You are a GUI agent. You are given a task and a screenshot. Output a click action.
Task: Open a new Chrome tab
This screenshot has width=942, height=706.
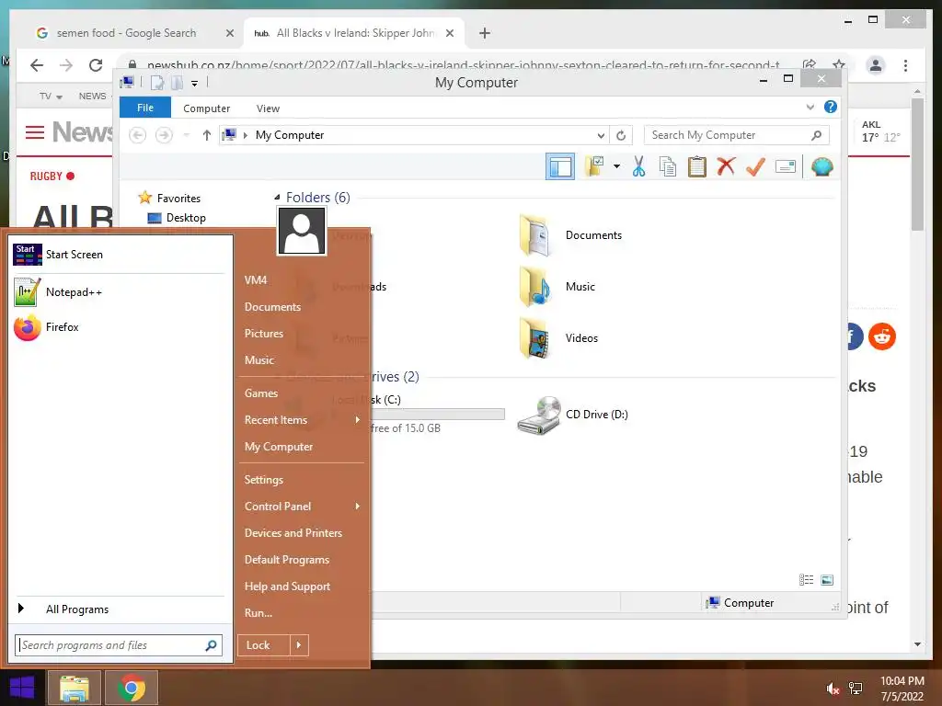pos(485,33)
